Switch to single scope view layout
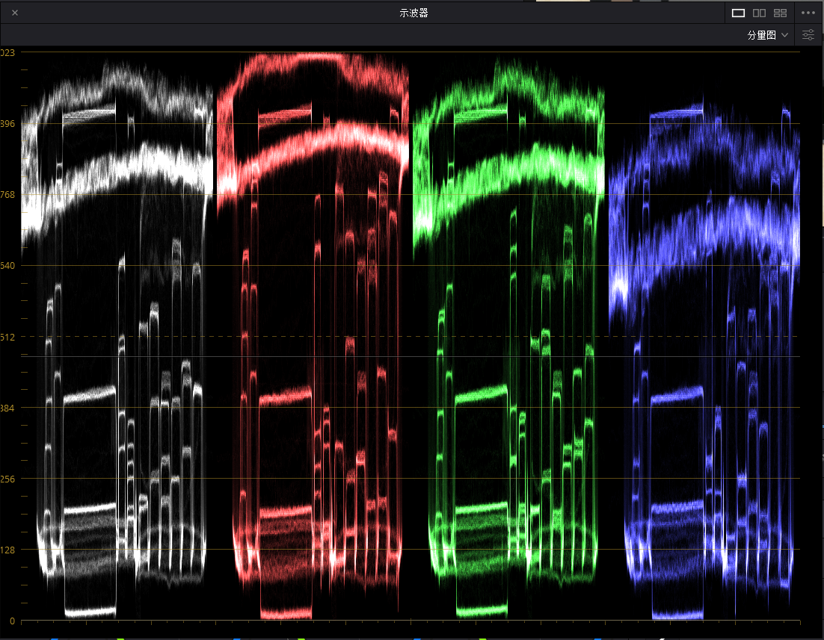The height and width of the screenshot is (640, 824). pyautogui.click(x=738, y=13)
